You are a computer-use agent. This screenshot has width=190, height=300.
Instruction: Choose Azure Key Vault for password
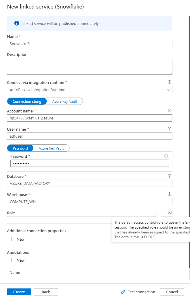[51, 148]
